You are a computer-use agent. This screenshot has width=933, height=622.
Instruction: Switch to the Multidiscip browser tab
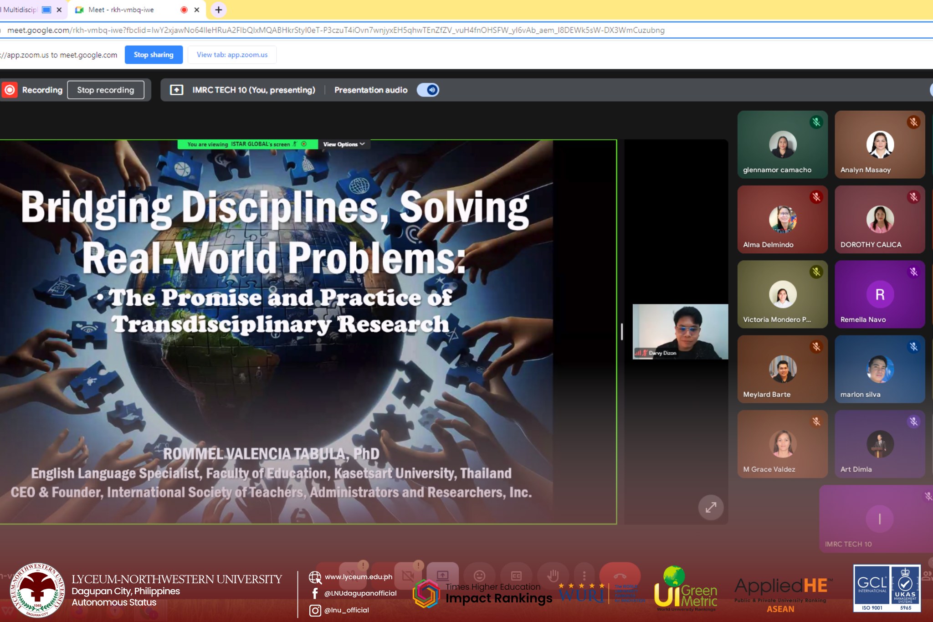click(x=21, y=10)
